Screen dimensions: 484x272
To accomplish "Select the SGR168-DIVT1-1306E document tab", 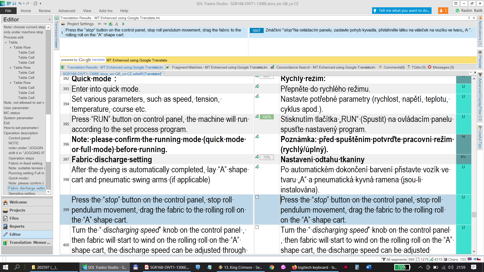I will [x=112, y=74].
